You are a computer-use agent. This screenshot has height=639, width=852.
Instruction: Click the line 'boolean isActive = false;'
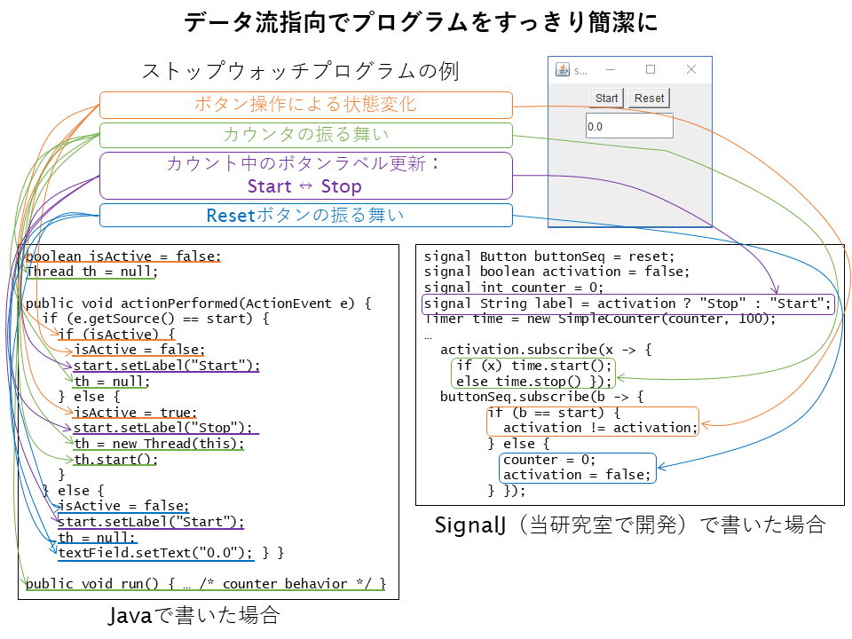123,256
